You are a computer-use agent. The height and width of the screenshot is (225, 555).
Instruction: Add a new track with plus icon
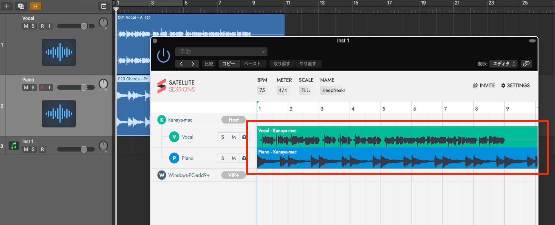(7, 6)
